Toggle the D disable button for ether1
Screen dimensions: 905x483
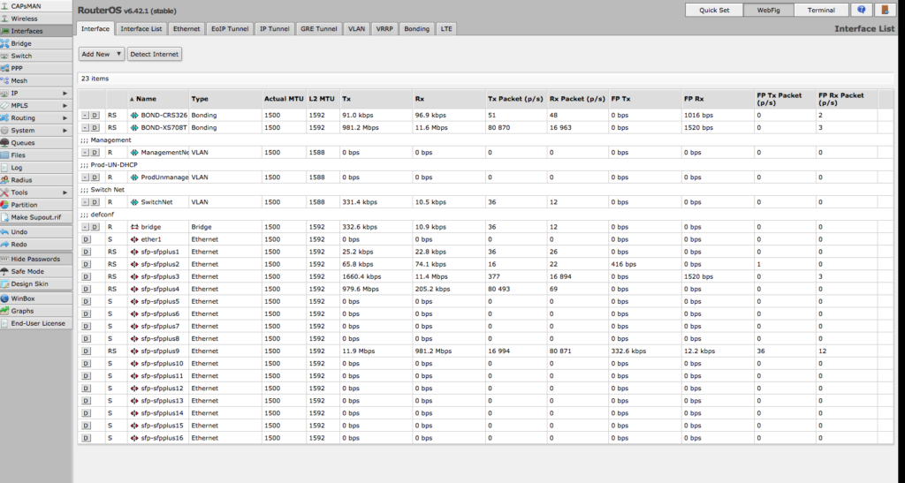(x=86, y=239)
